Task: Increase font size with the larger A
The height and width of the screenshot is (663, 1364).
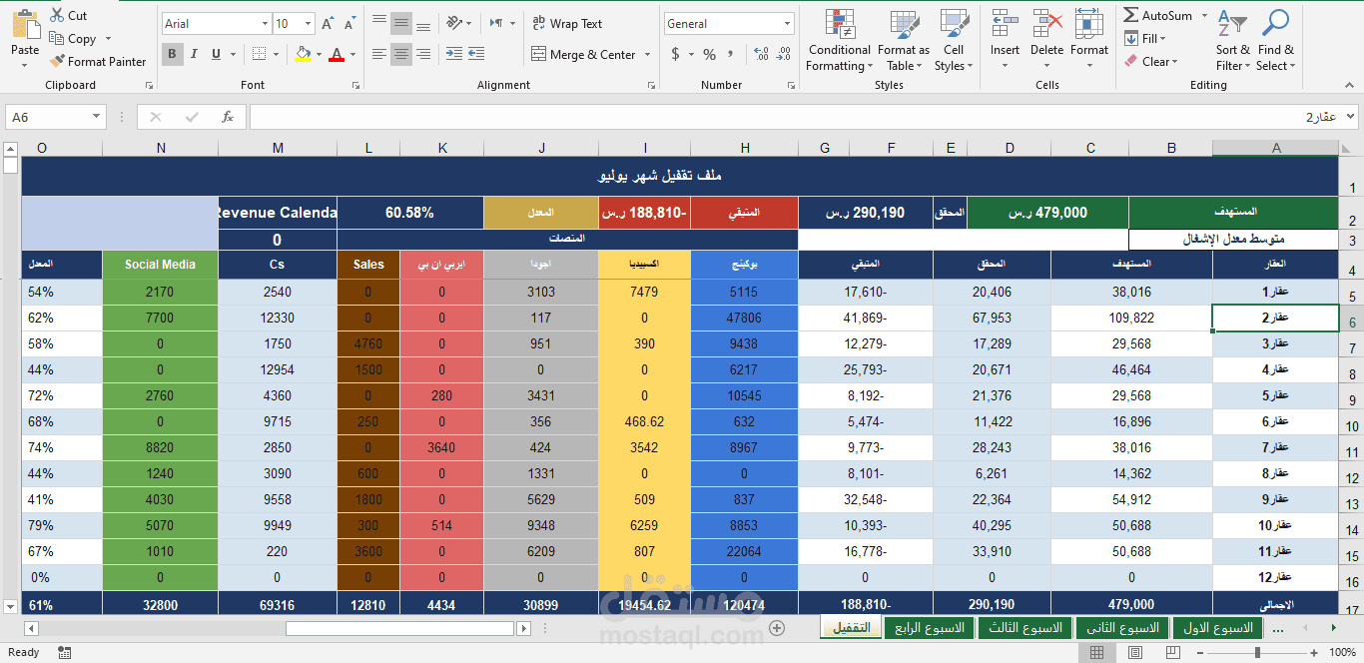Action: pos(328,23)
